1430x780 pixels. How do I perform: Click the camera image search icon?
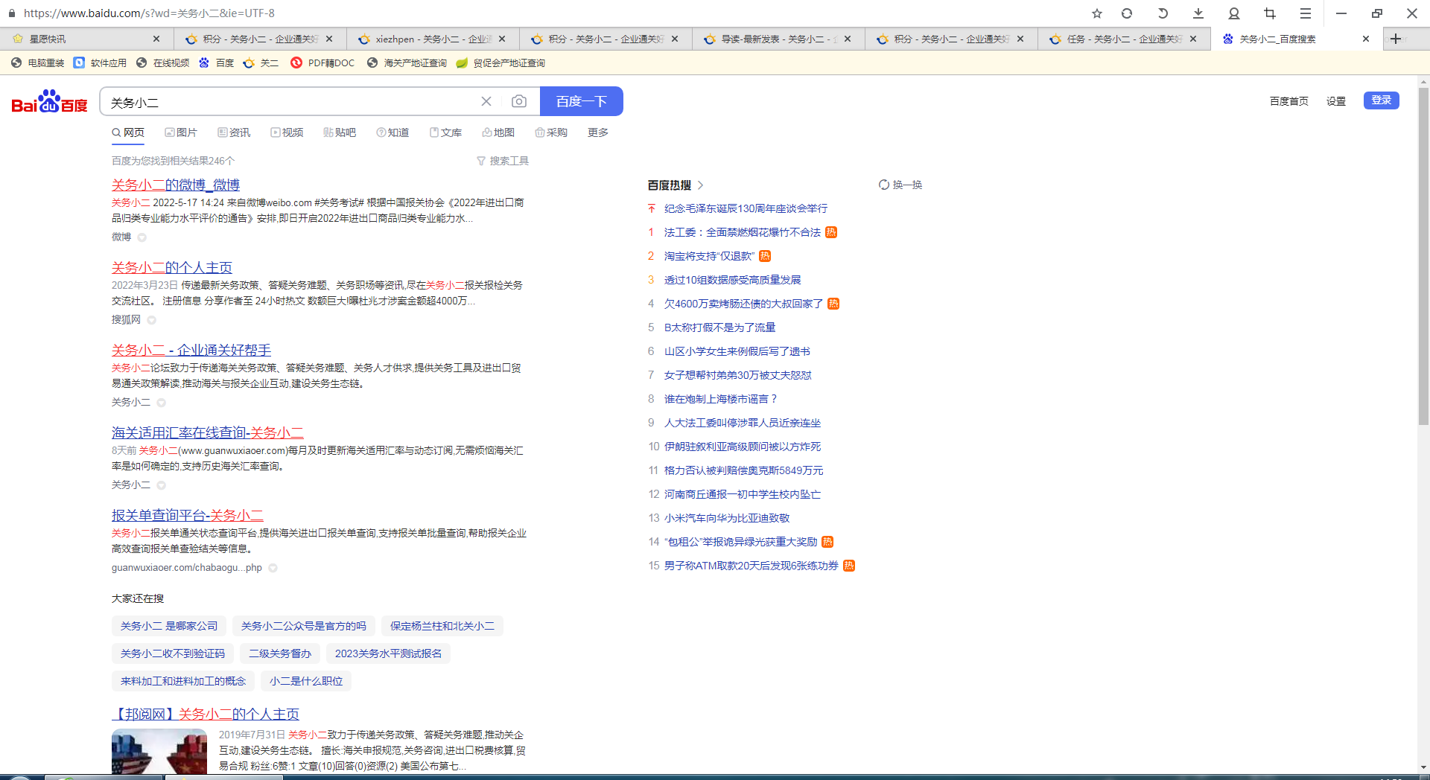(519, 101)
